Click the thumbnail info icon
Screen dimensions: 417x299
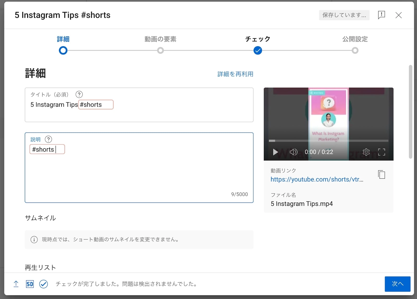34,240
